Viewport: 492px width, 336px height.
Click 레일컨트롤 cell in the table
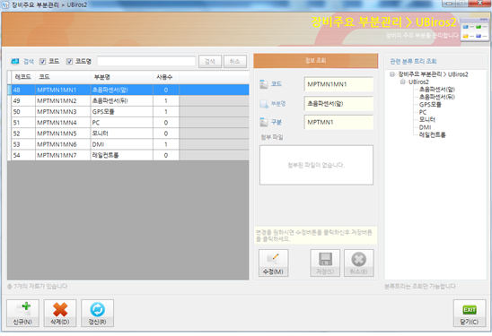122,155
